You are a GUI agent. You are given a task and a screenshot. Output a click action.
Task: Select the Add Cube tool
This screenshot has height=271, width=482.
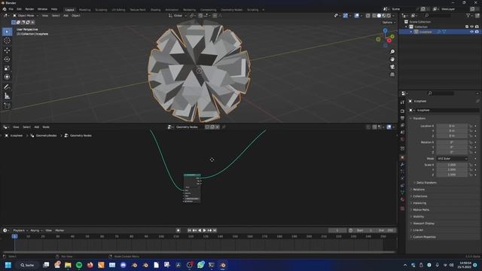coord(7,106)
